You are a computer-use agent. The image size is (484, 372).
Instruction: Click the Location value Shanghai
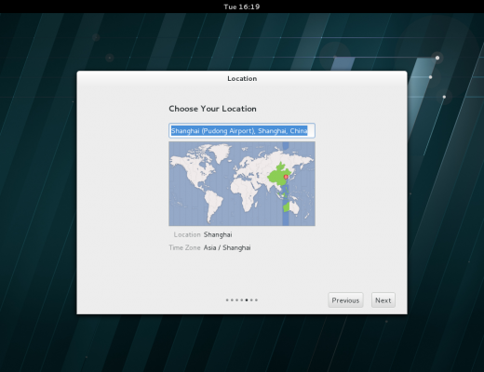pyautogui.click(x=218, y=234)
